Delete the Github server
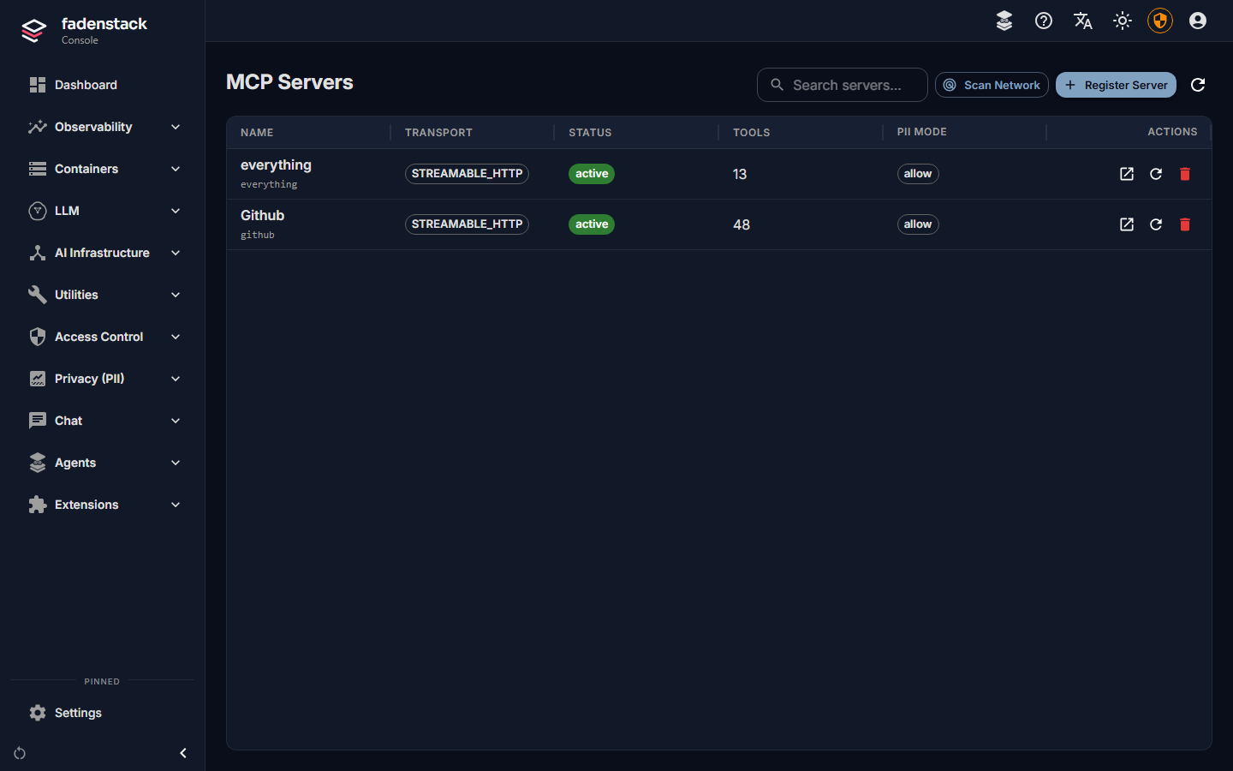1233x771 pixels. coord(1185,224)
